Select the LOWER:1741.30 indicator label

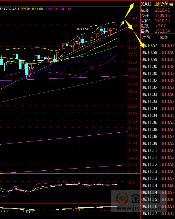click(58, 9)
